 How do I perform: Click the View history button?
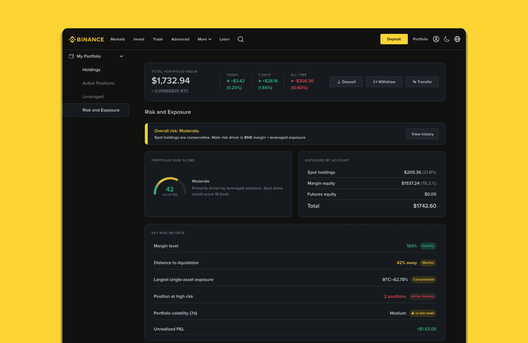pos(422,134)
